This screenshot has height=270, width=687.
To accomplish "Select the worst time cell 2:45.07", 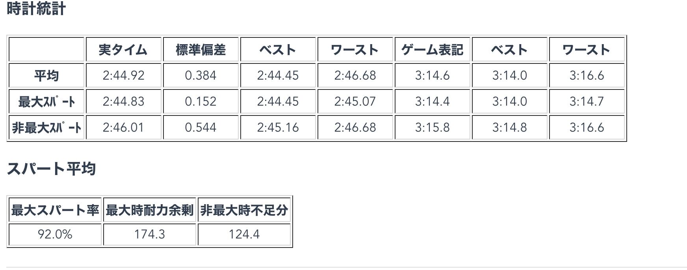I will [x=355, y=101].
